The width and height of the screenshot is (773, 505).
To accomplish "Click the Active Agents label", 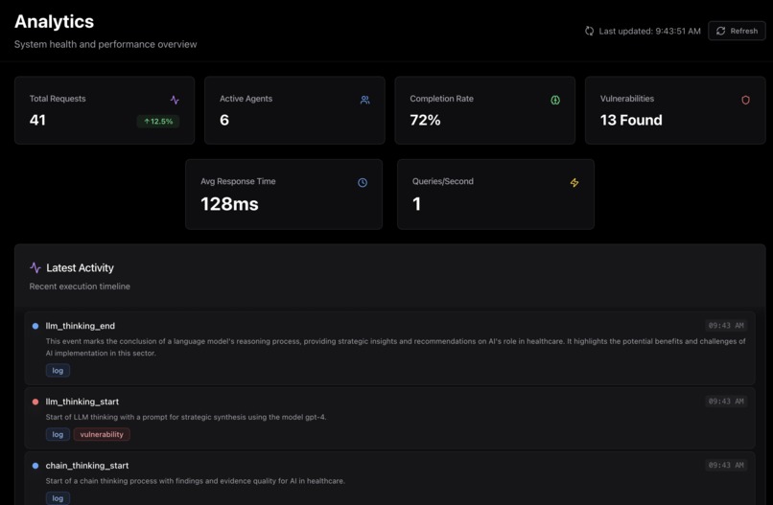I will (246, 99).
